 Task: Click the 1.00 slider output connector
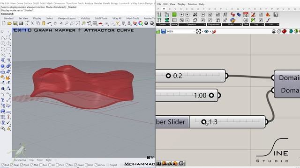tap(219, 95)
